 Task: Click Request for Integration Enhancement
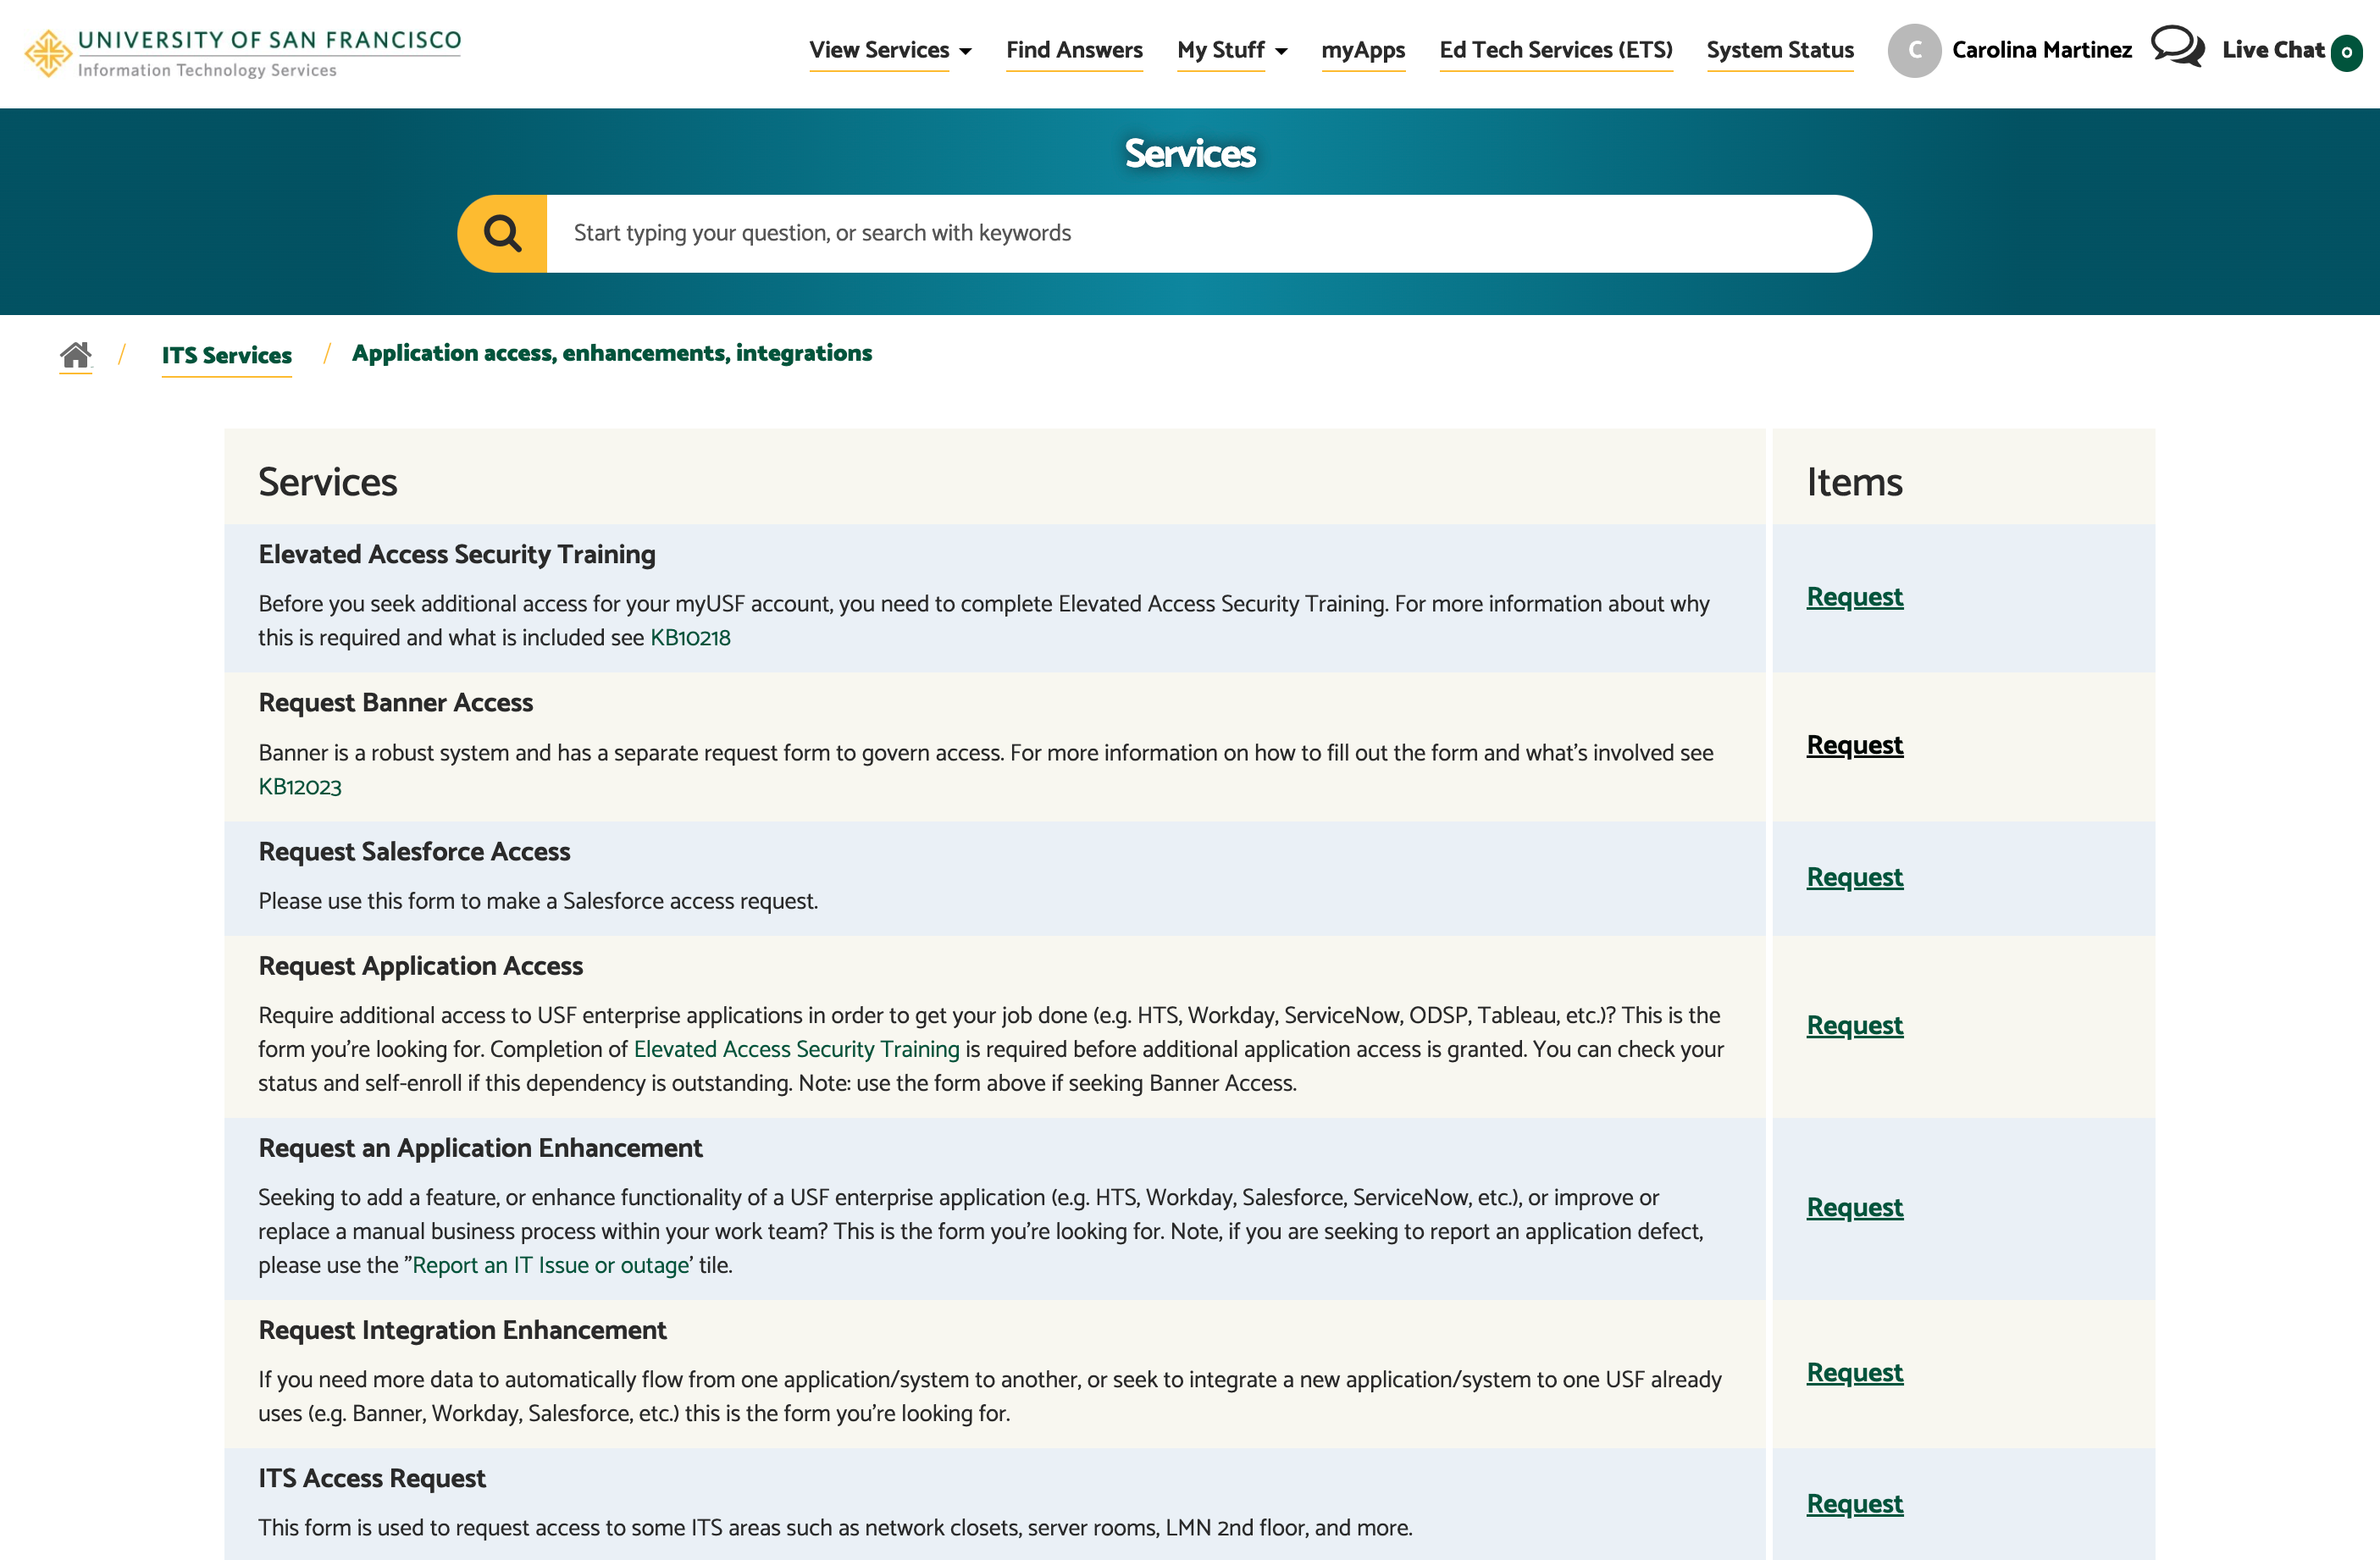click(x=1854, y=1373)
